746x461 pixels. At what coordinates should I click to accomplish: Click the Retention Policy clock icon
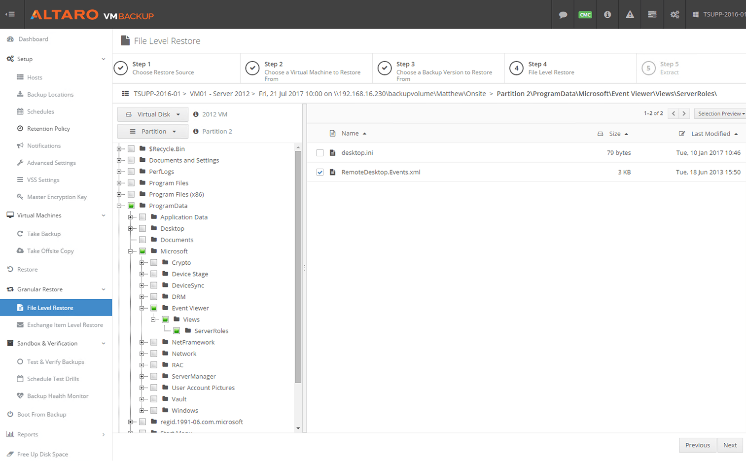tap(20, 128)
